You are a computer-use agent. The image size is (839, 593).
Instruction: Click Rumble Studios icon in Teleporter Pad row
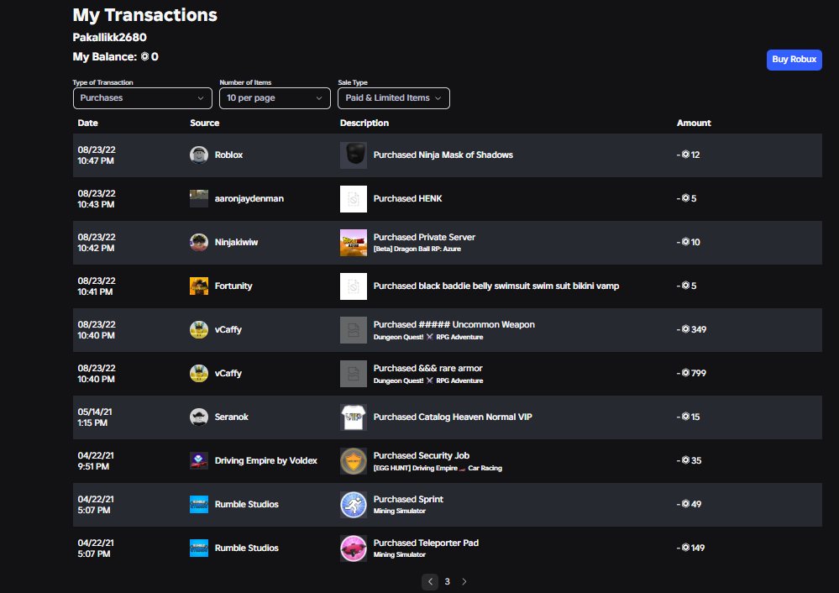tap(198, 548)
